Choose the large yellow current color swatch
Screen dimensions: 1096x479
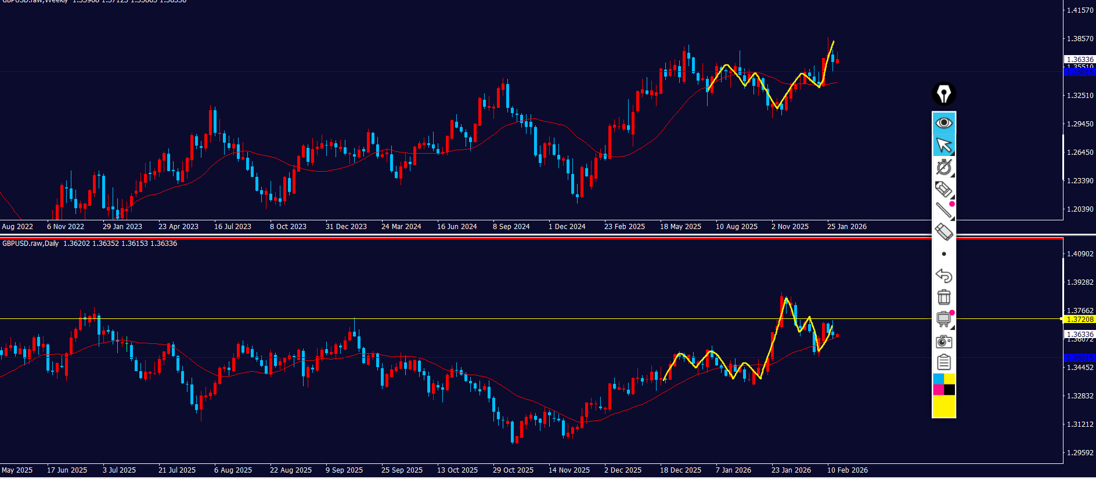tap(943, 407)
